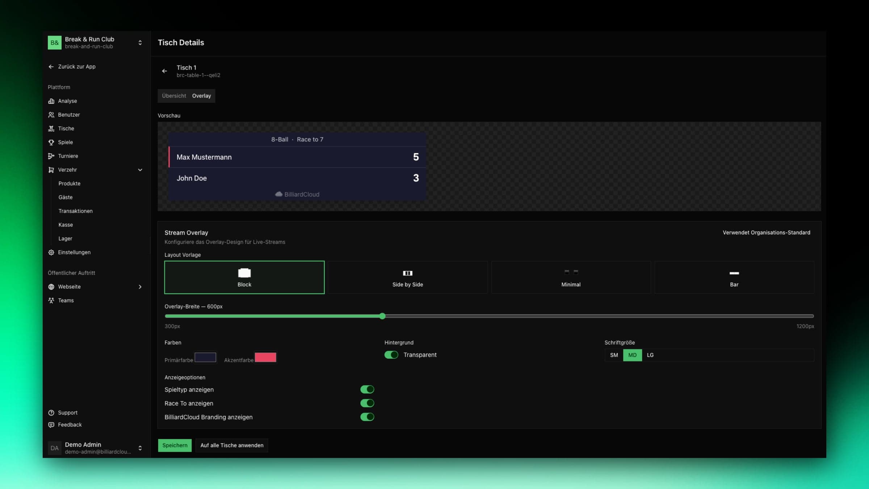This screenshot has height=489, width=869.
Task: Click the Speichern button
Action: click(175, 446)
